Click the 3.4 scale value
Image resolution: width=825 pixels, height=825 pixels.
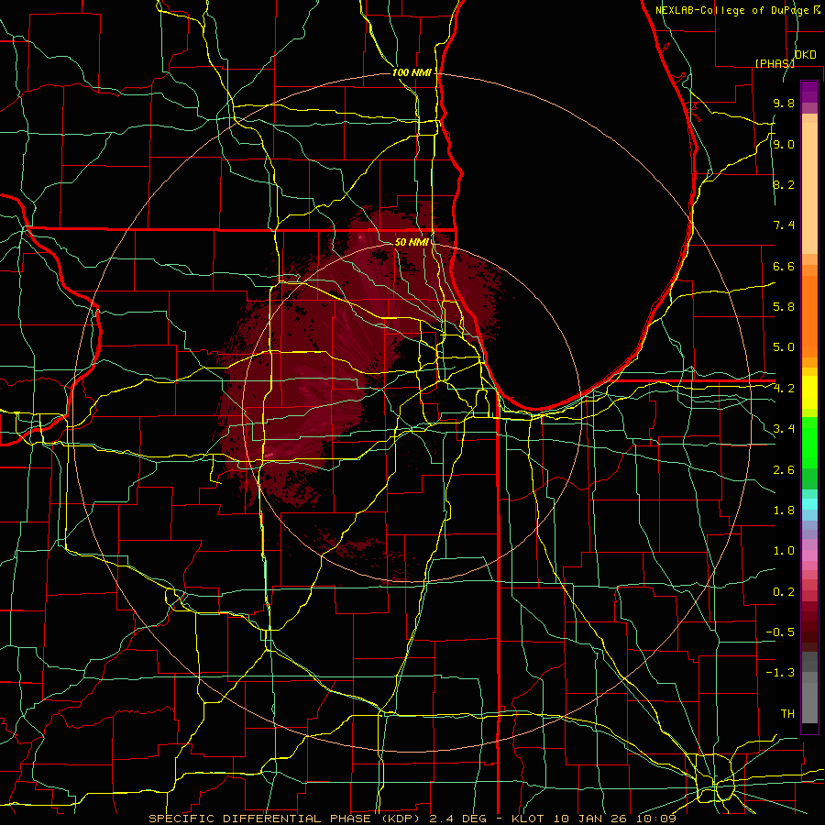tap(784, 429)
